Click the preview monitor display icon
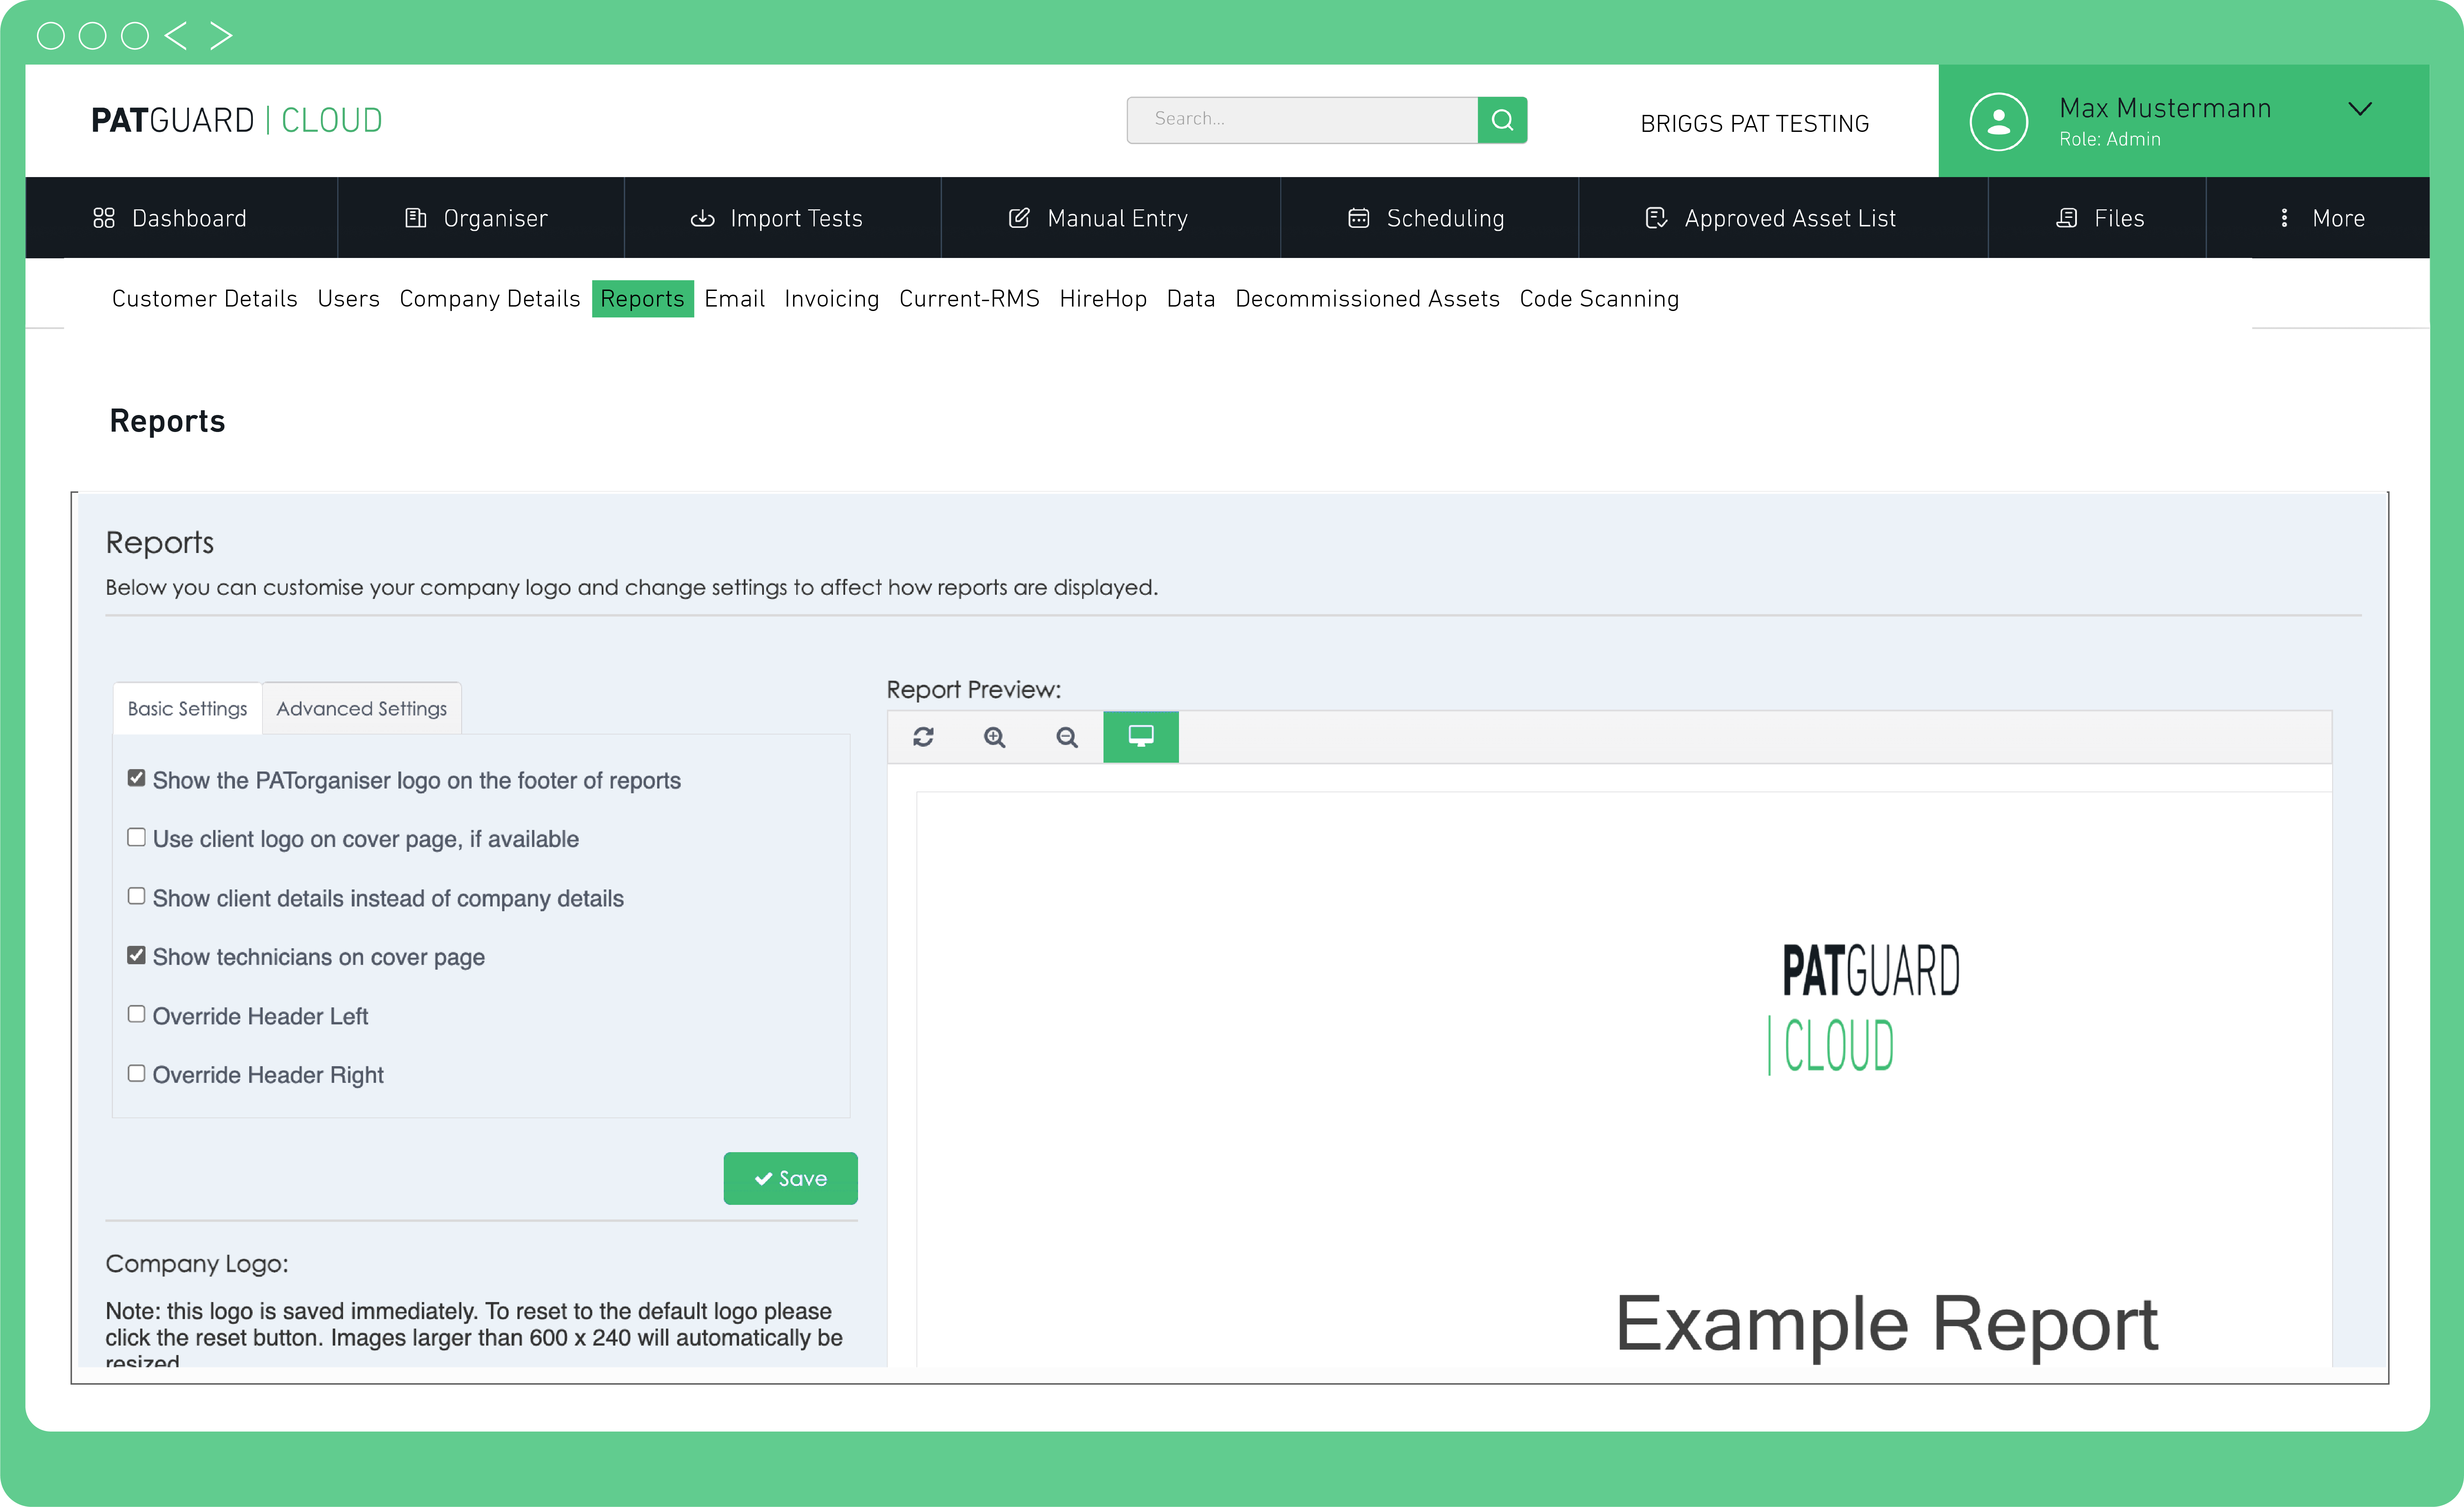The image size is (2464, 1507). click(x=1141, y=737)
